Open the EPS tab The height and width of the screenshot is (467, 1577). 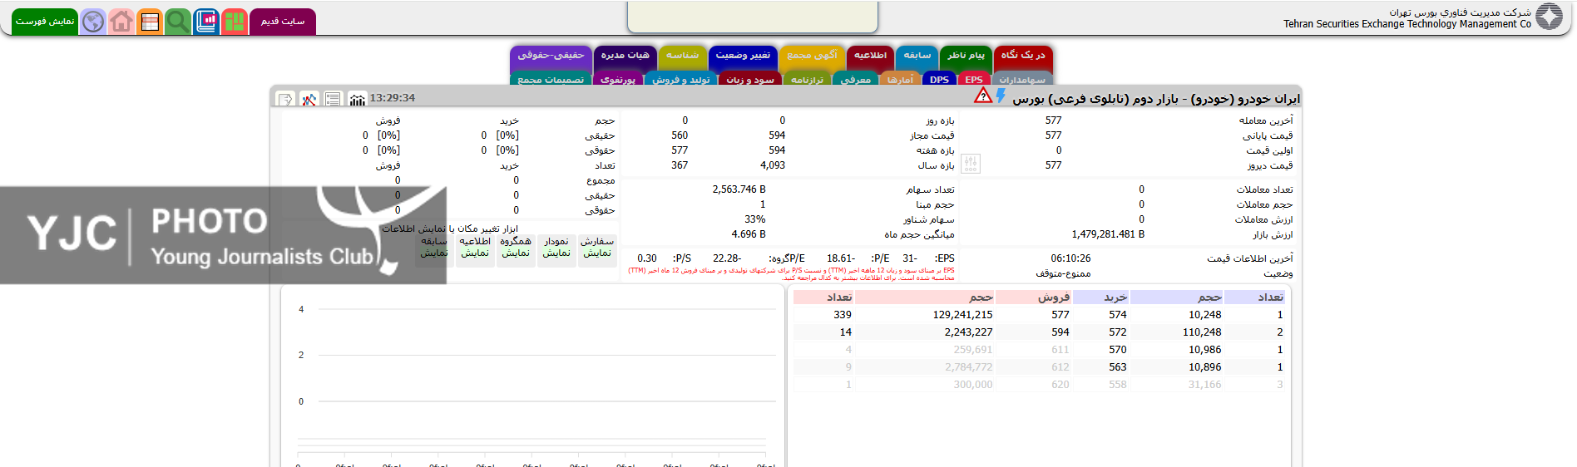974,80
